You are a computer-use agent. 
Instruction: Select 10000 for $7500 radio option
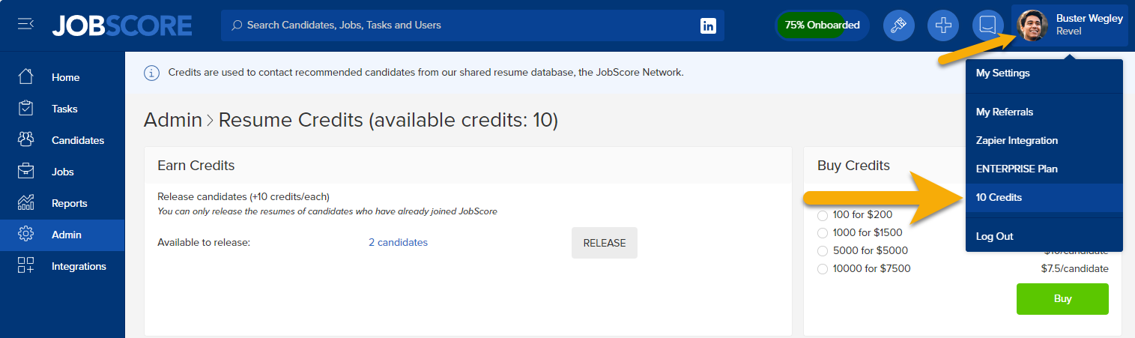coord(823,269)
